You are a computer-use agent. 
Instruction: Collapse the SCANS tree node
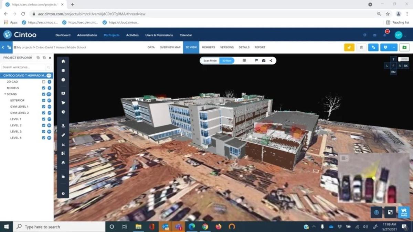point(5,94)
